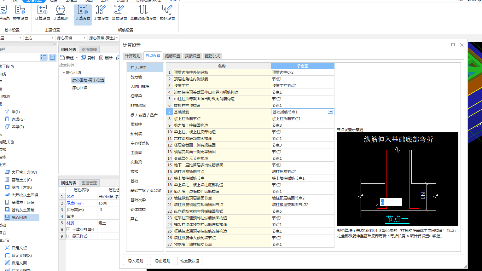Open 土建 计算设置 icon
The height and width of the screenshot is (271, 482).
coord(43,13)
